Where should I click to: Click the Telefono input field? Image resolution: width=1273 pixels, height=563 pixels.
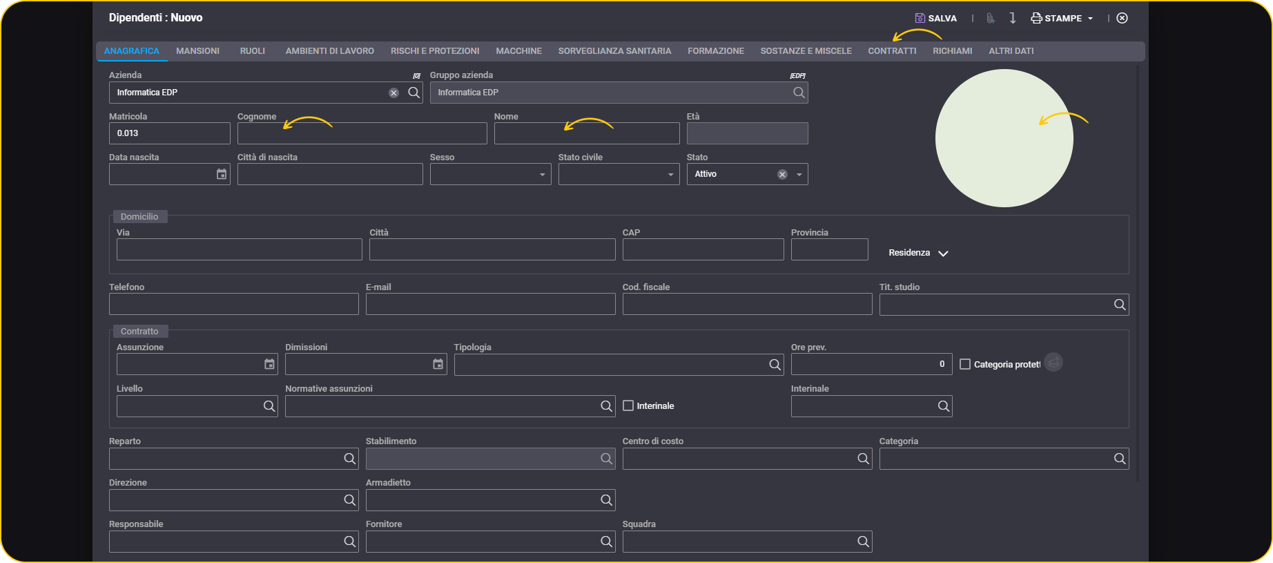point(234,304)
